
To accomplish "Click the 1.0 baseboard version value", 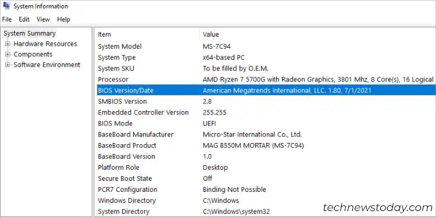I will tap(207, 156).
